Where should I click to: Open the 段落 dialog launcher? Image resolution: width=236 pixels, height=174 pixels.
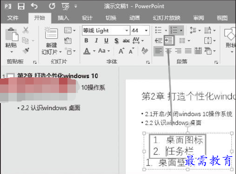pos(216,62)
